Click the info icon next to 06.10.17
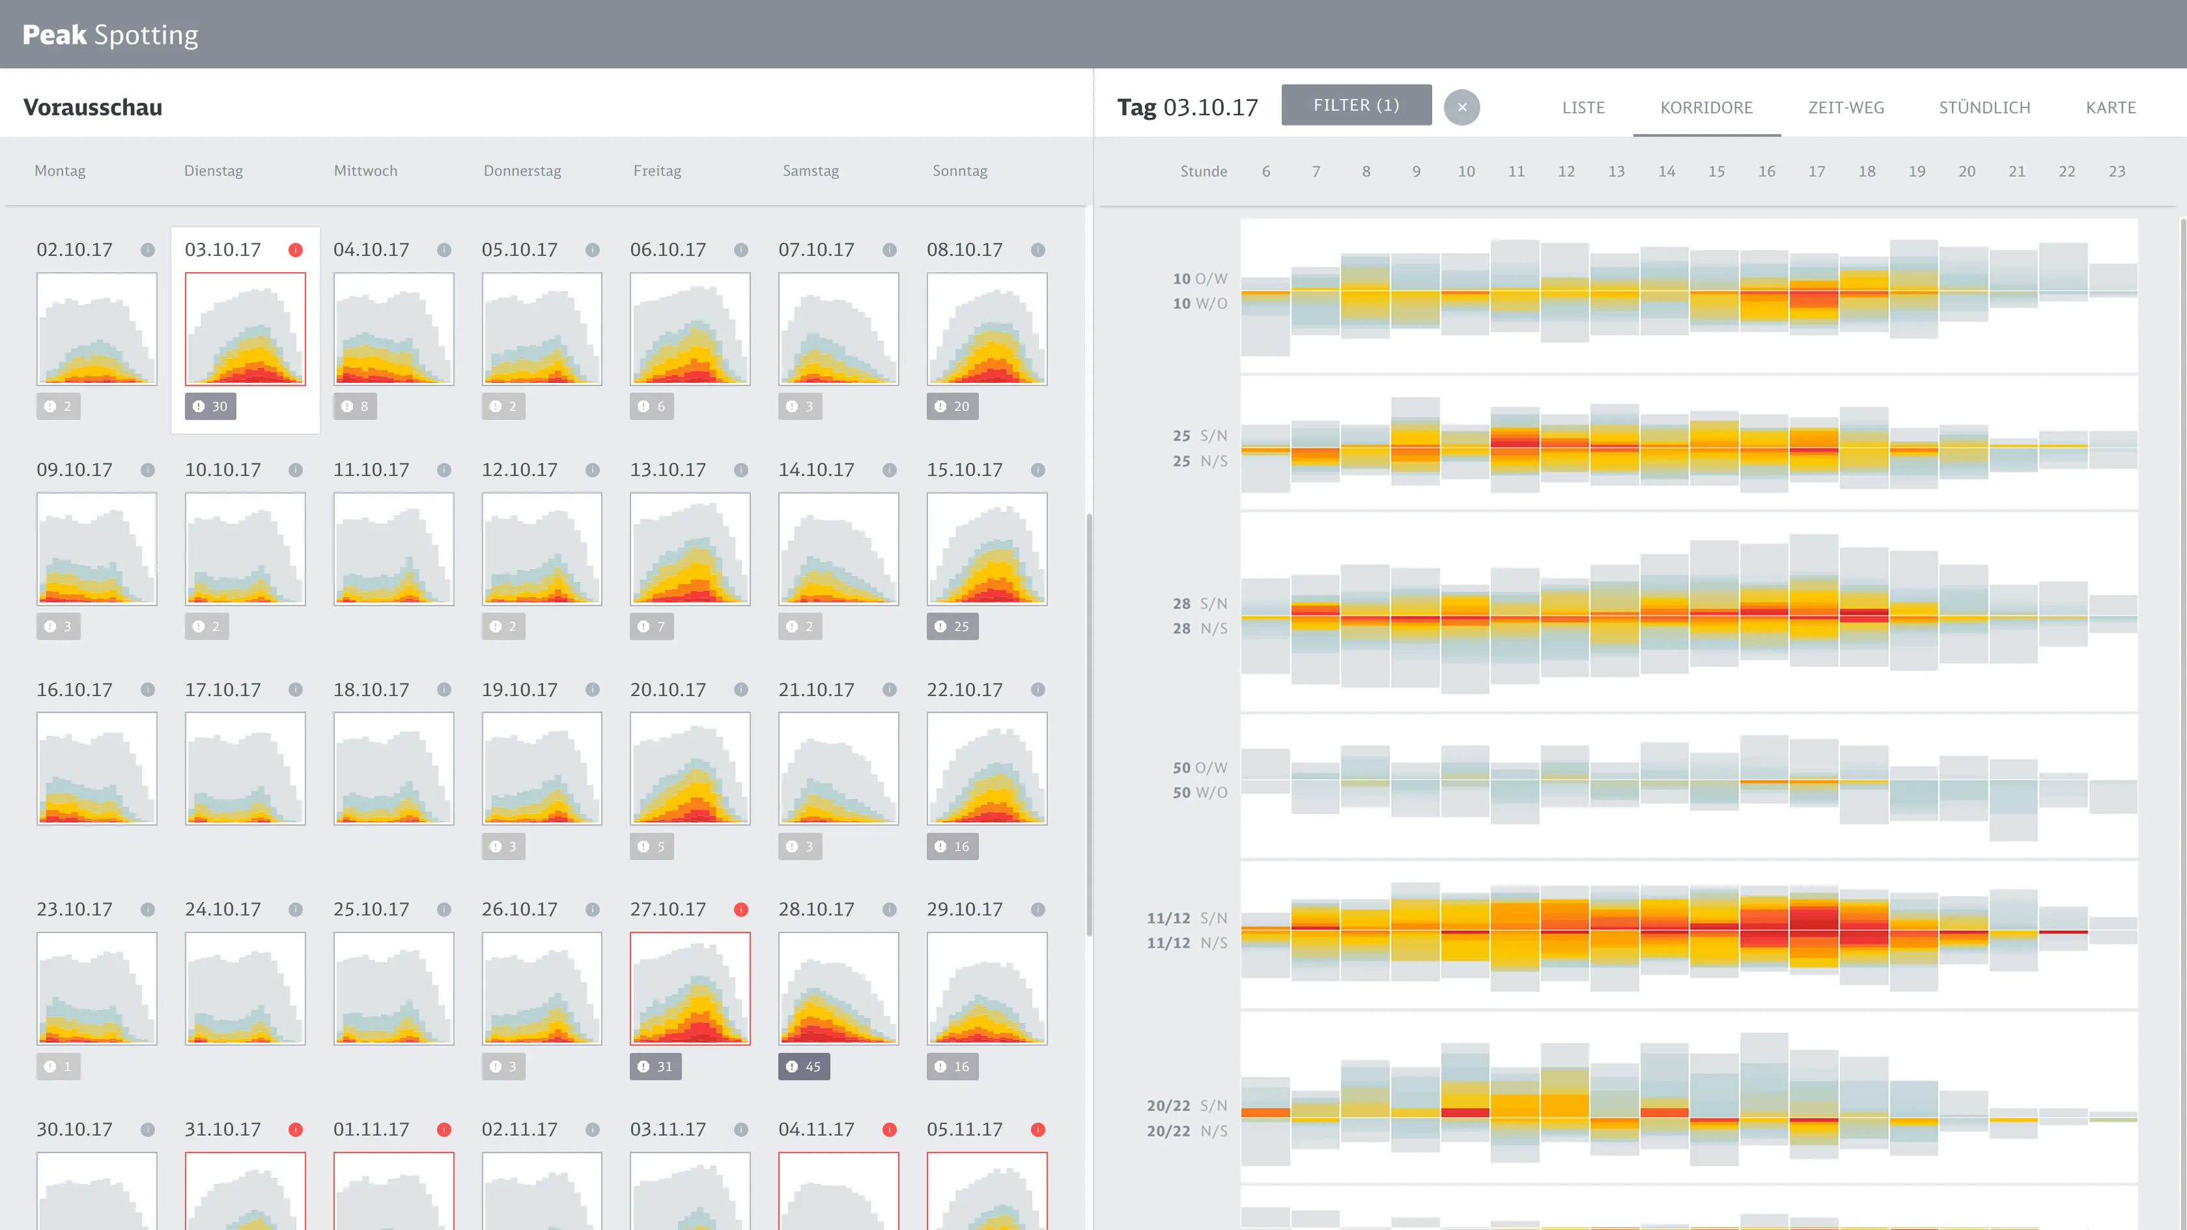The width and height of the screenshot is (2187, 1230). [741, 249]
